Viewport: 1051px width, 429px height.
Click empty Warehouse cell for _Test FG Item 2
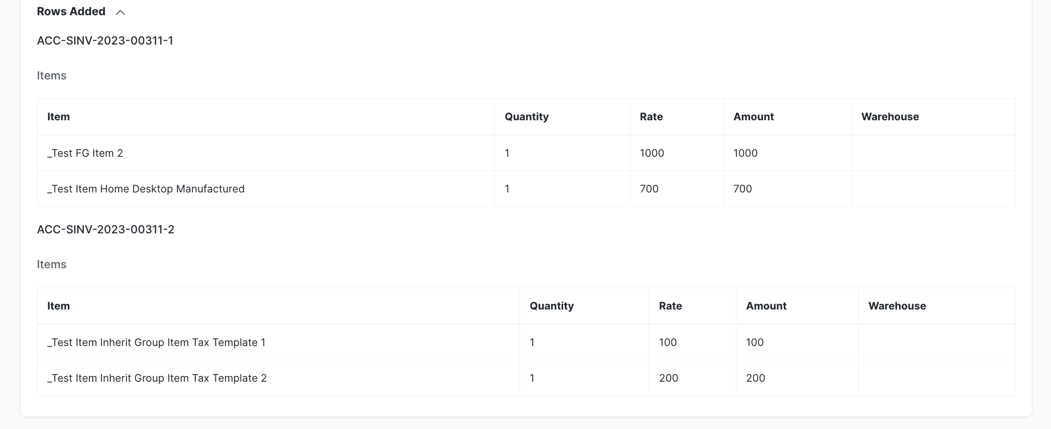(932, 153)
